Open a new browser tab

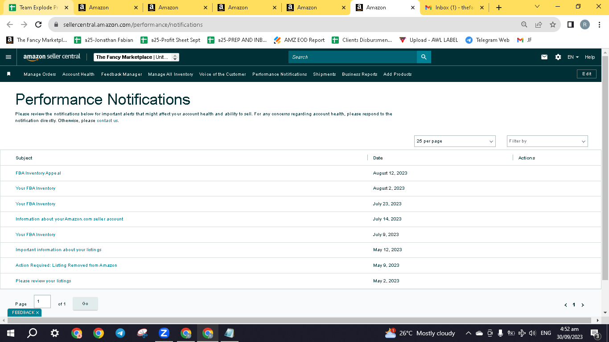499,8
